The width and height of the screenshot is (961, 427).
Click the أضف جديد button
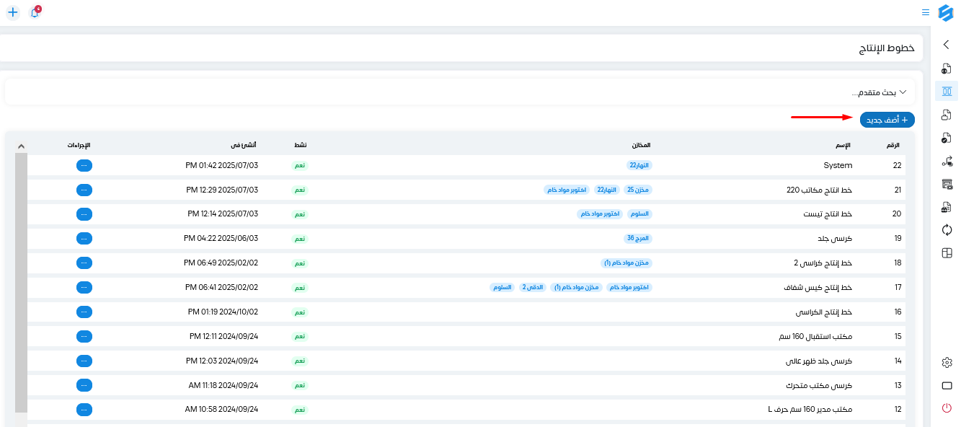pos(887,120)
